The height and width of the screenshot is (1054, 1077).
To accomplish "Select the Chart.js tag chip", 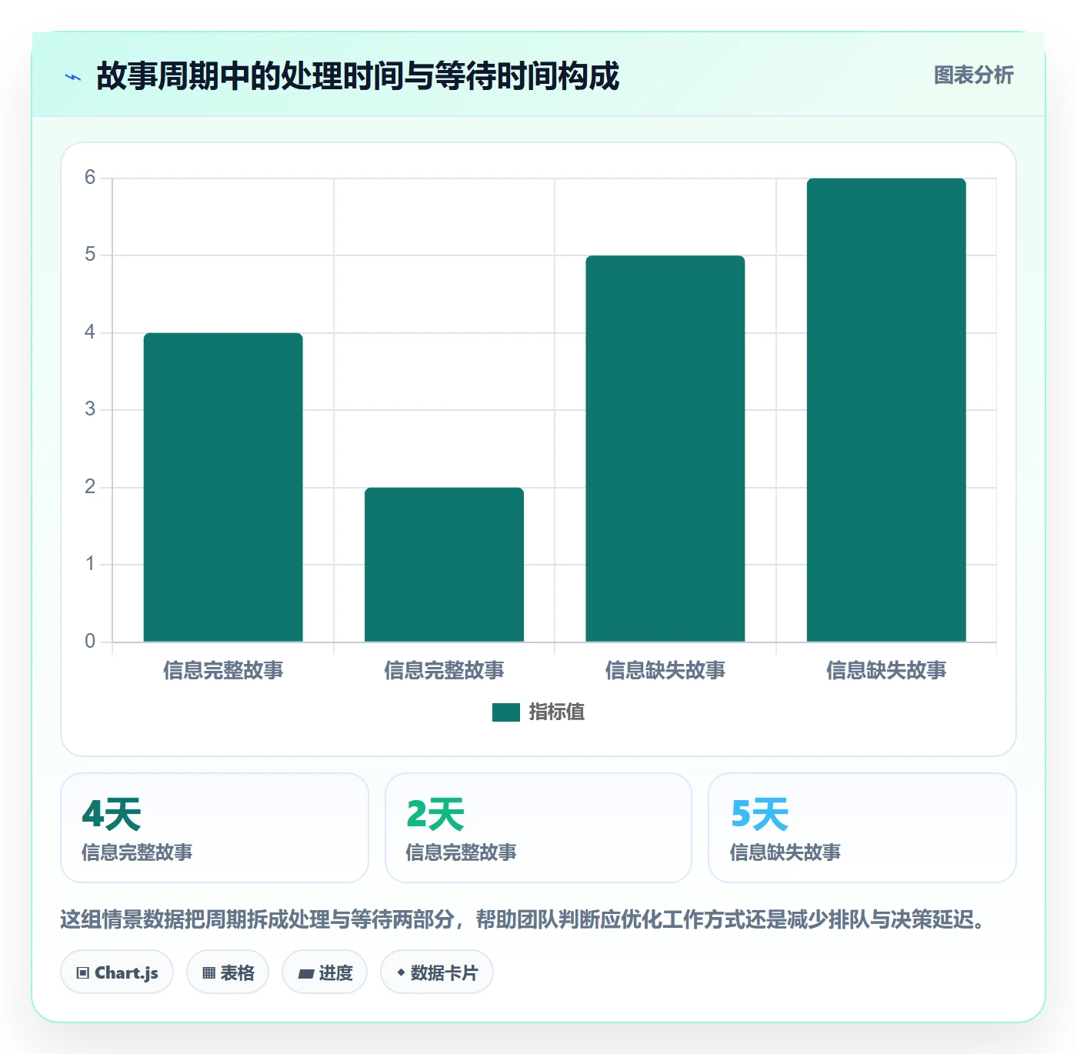I will coord(117,972).
